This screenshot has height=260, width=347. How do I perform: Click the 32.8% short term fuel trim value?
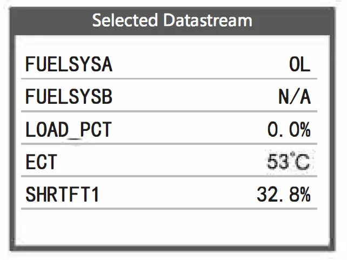tap(284, 195)
